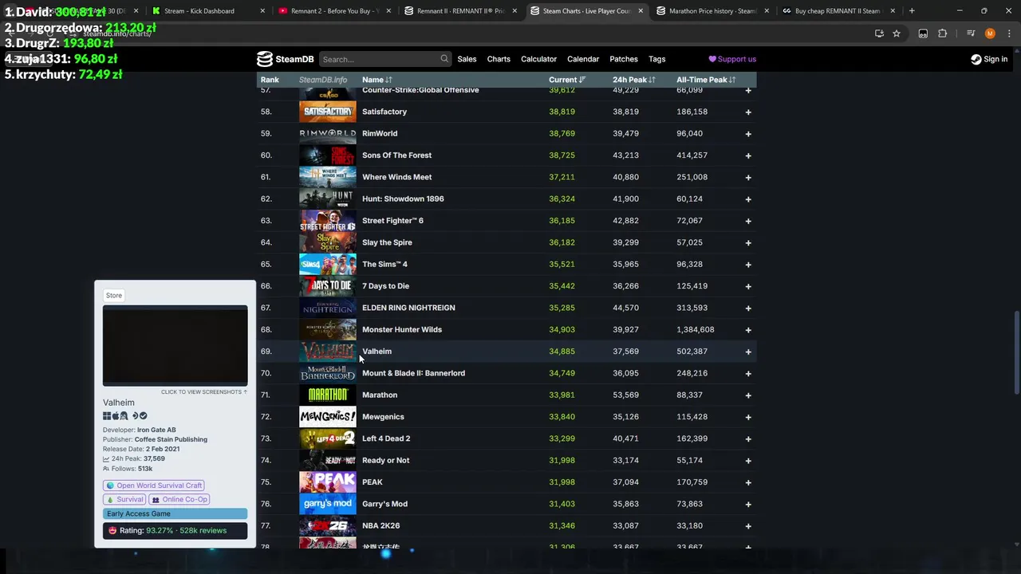This screenshot has width=1021, height=574.
Task: Open the Calendar page
Action: (x=583, y=59)
